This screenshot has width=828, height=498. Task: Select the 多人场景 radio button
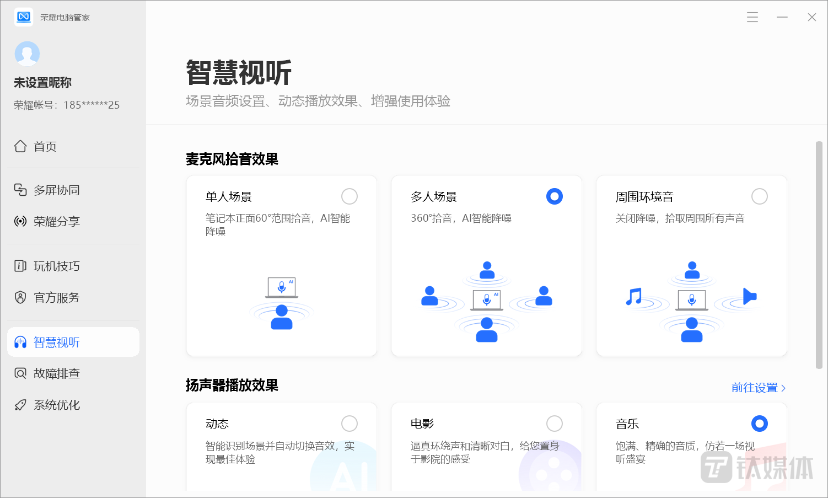point(555,196)
